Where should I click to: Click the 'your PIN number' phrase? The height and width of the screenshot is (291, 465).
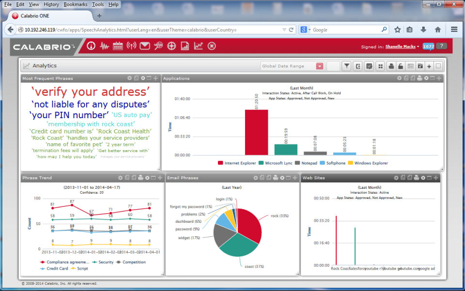pyautogui.click(x=69, y=115)
